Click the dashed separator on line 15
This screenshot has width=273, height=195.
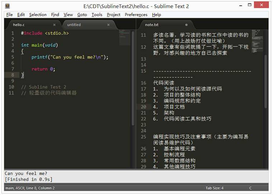(202, 74)
